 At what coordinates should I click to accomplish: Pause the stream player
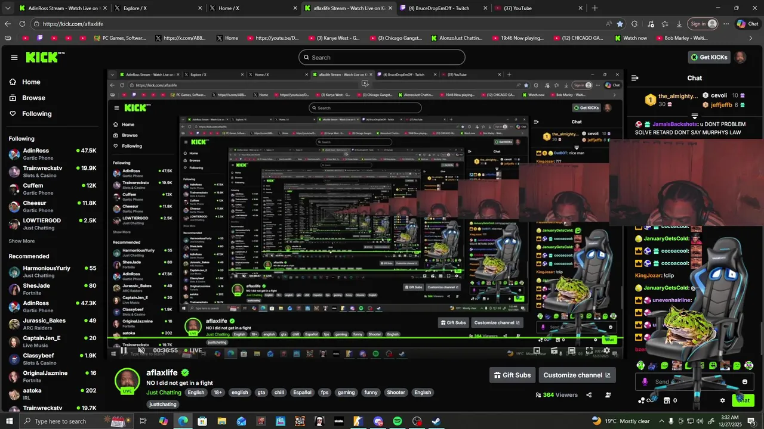tap(123, 350)
